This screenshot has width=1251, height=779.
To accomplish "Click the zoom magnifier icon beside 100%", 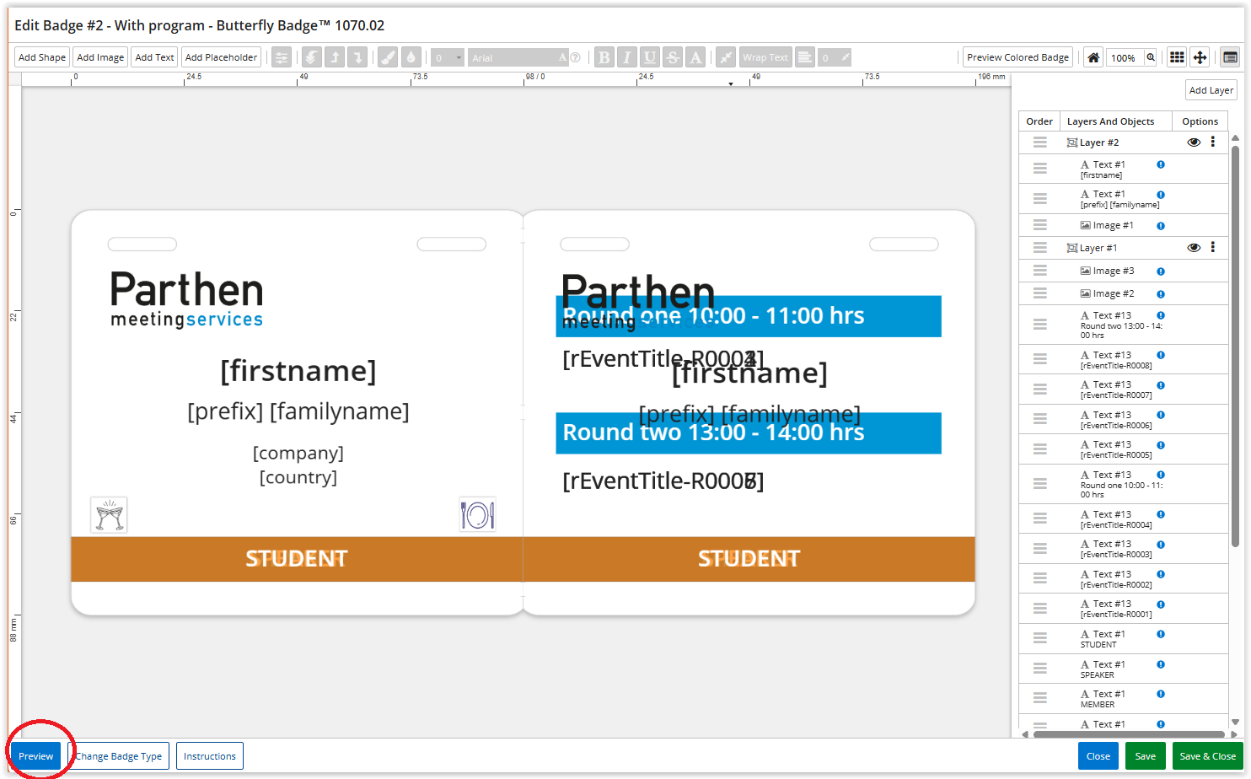I will pyautogui.click(x=1150, y=57).
